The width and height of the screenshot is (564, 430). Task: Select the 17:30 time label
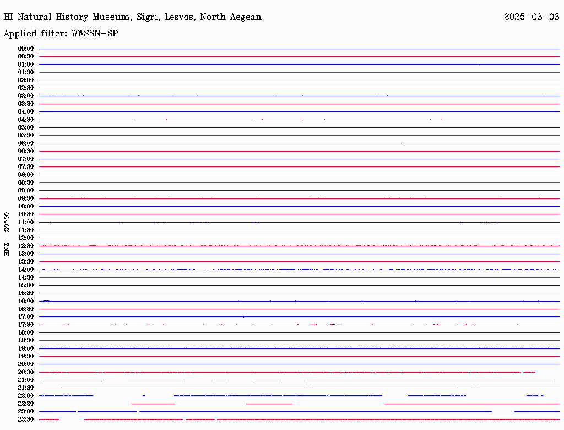26,325
